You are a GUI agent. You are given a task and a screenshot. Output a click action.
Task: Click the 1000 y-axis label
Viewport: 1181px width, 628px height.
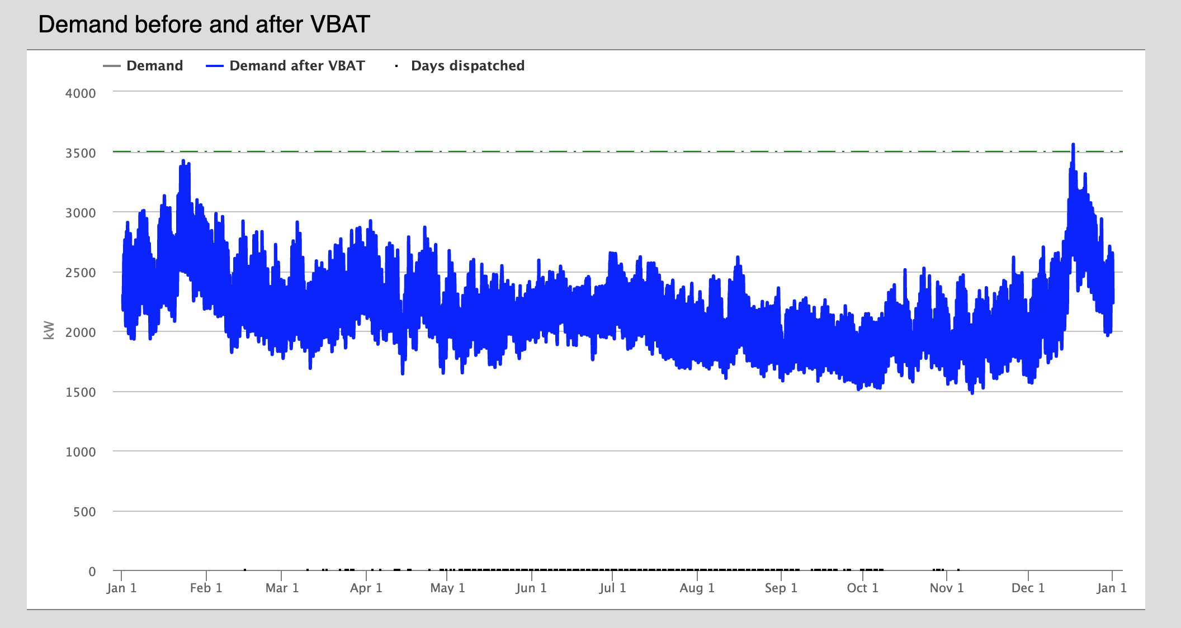[81, 452]
